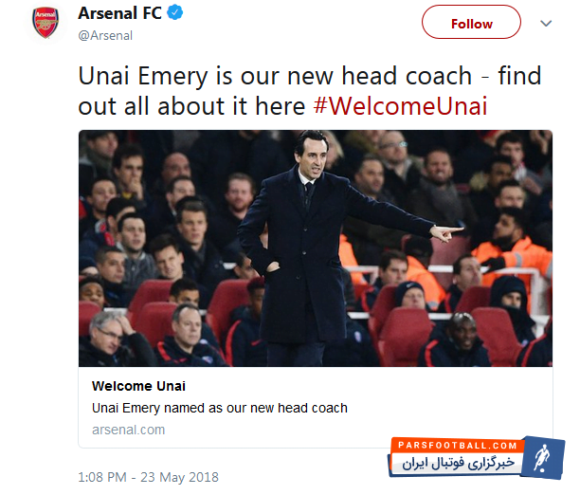580x495 pixels.
Task: Open the Unai Emery photo card image
Action: (x=315, y=248)
